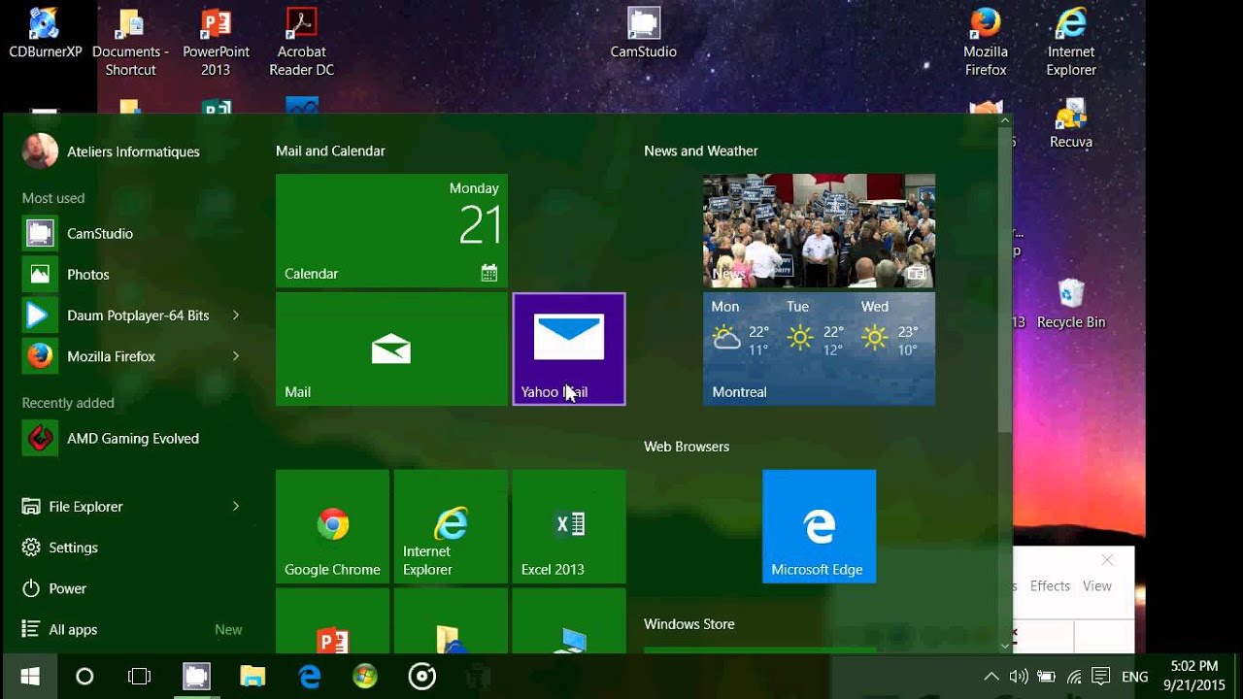1243x699 pixels.
Task: Open the Chrome-style ball icon on taskbar
Action: [365, 677]
